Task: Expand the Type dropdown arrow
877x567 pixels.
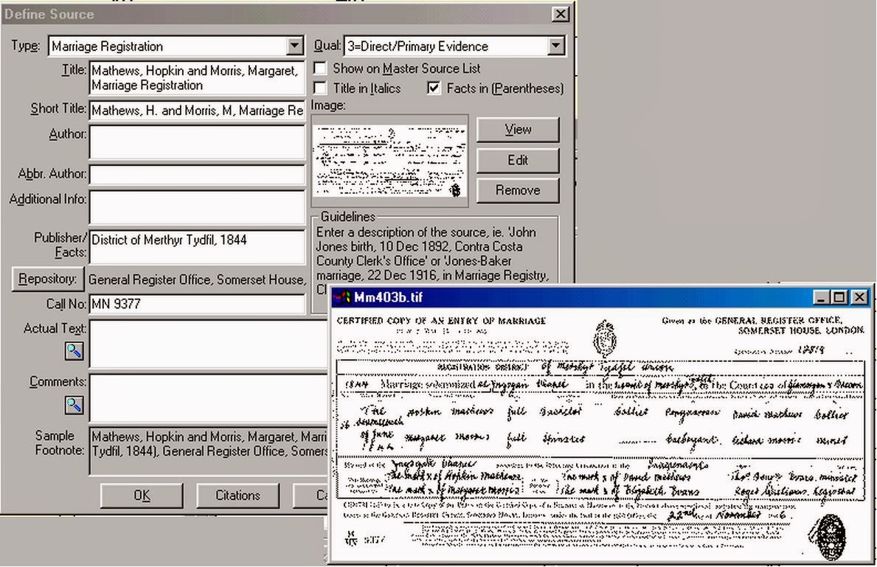Action: (x=295, y=46)
